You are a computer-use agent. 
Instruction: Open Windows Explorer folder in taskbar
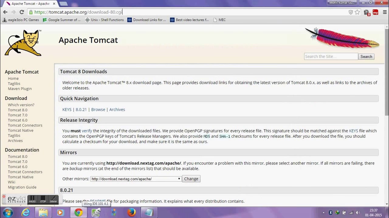43,213
